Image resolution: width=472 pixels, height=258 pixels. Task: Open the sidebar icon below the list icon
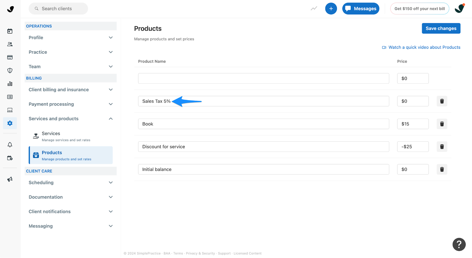(x=10, y=110)
